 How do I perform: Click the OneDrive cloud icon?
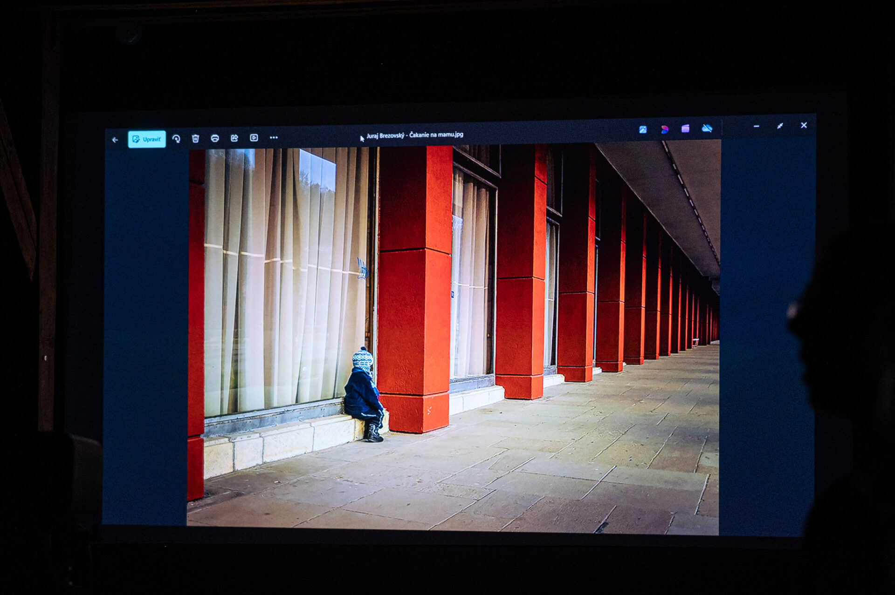point(707,128)
